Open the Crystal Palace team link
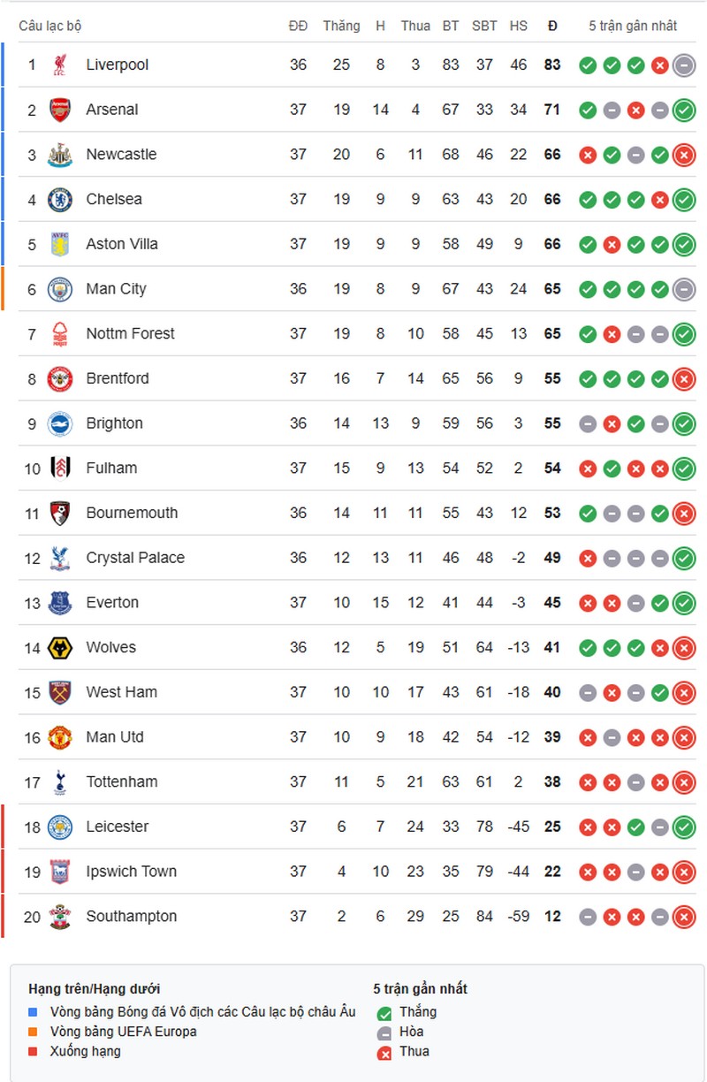Screen dimensions: 707x1082 (x=135, y=558)
